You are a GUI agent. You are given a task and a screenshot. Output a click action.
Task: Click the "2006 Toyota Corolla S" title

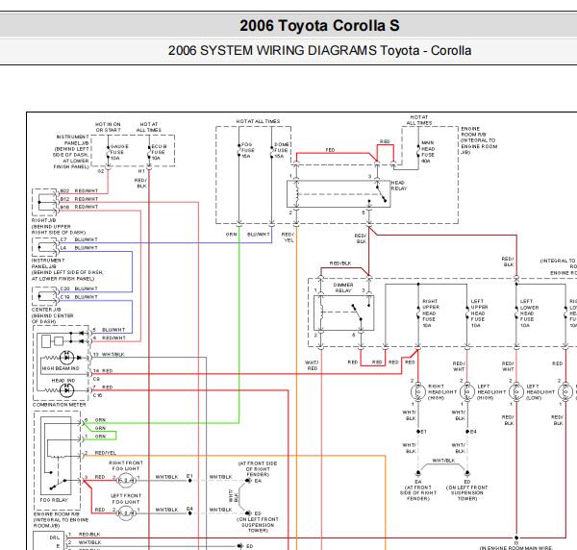319,25
